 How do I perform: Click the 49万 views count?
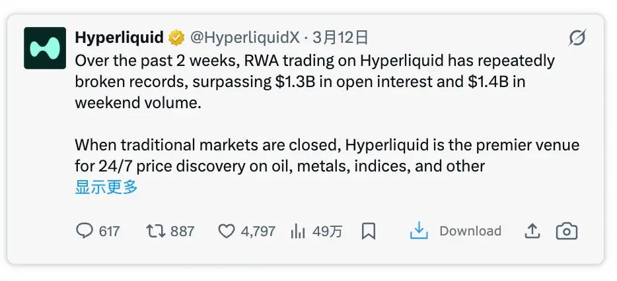coord(328,231)
